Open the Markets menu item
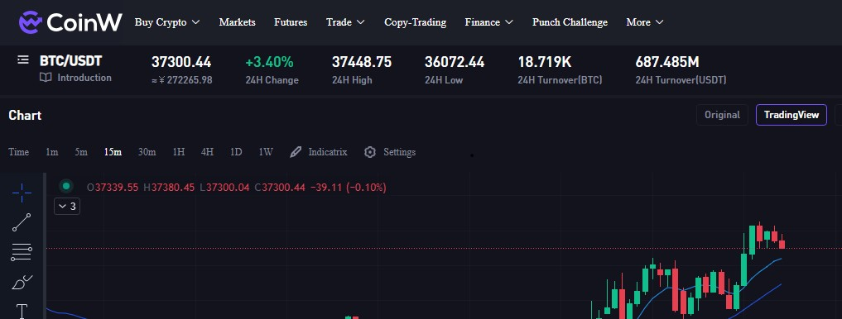Image resolution: width=842 pixels, height=319 pixels. [x=238, y=22]
